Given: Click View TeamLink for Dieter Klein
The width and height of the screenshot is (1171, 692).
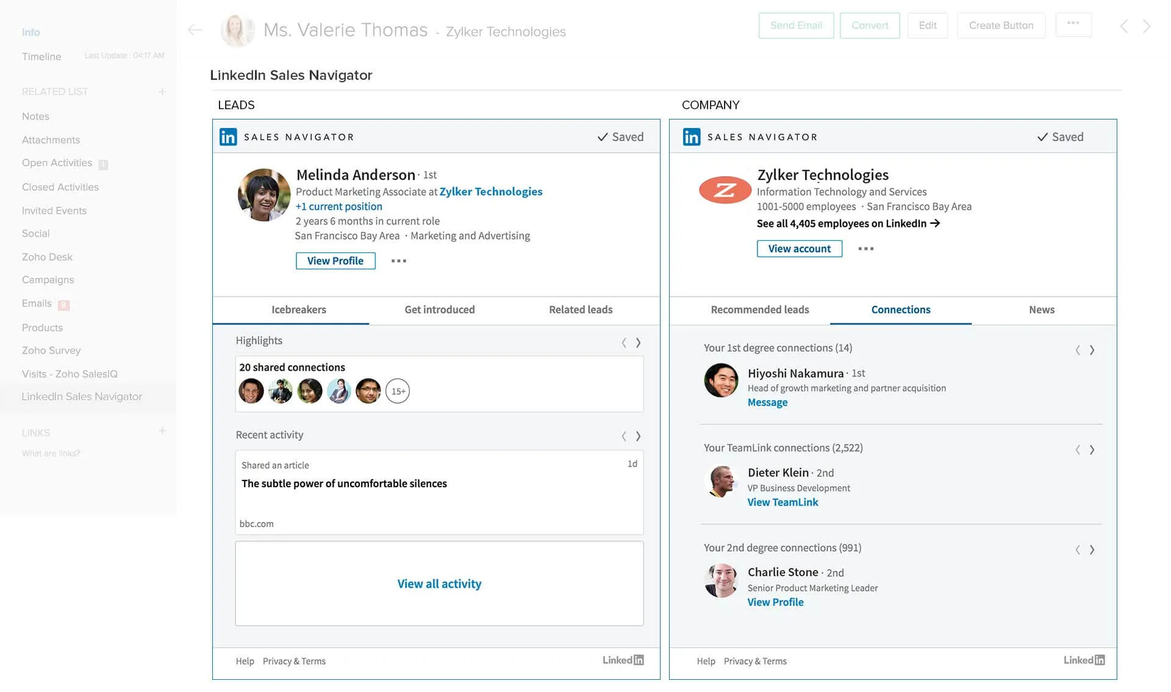Looking at the screenshot, I should [783, 502].
